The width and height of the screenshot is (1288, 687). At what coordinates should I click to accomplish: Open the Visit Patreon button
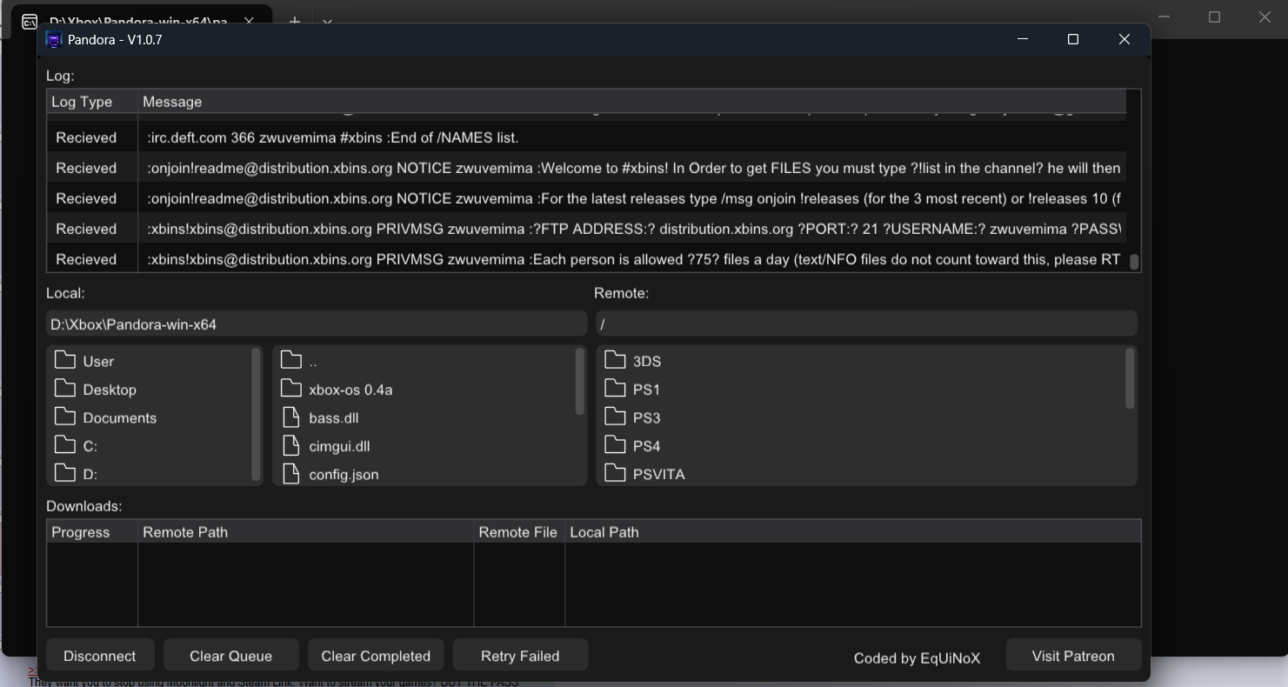pyautogui.click(x=1073, y=656)
